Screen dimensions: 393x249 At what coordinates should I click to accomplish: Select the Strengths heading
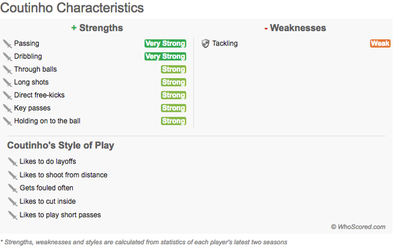pos(97,28)
